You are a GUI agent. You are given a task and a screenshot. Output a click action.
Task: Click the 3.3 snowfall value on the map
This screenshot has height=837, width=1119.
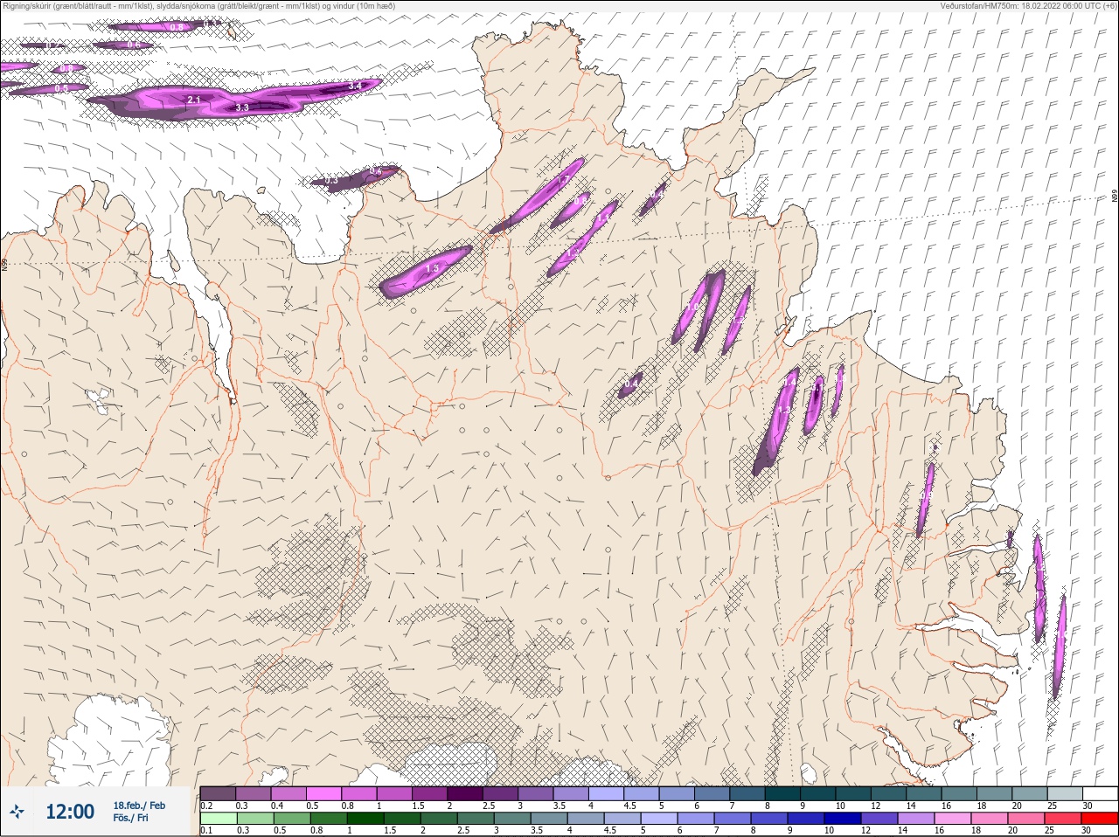click(x=242, y=107)
